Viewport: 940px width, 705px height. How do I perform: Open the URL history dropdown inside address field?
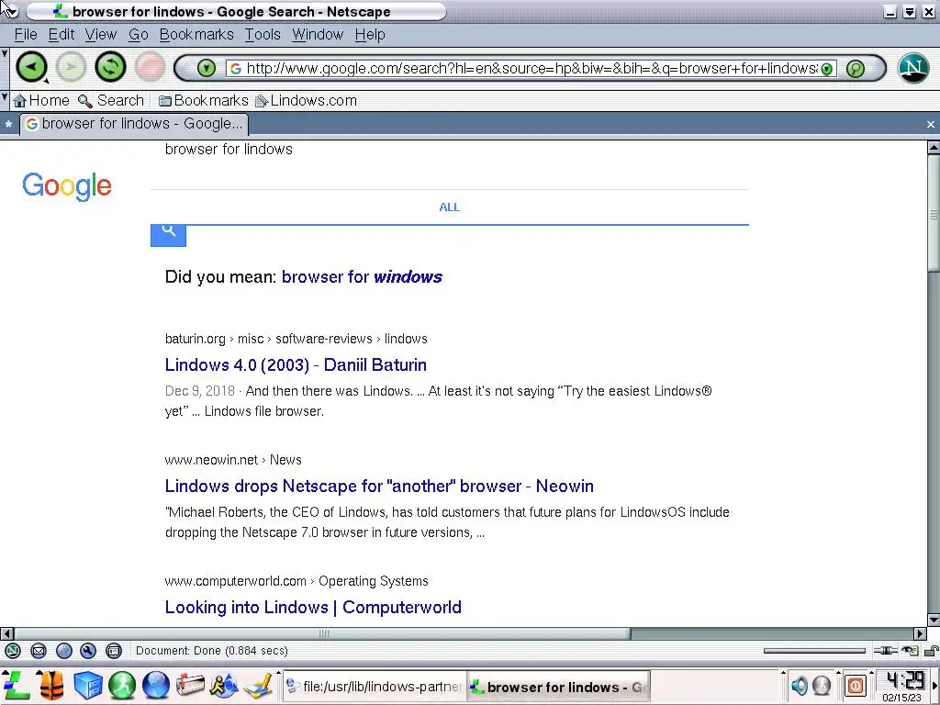[x=827, y=68]
